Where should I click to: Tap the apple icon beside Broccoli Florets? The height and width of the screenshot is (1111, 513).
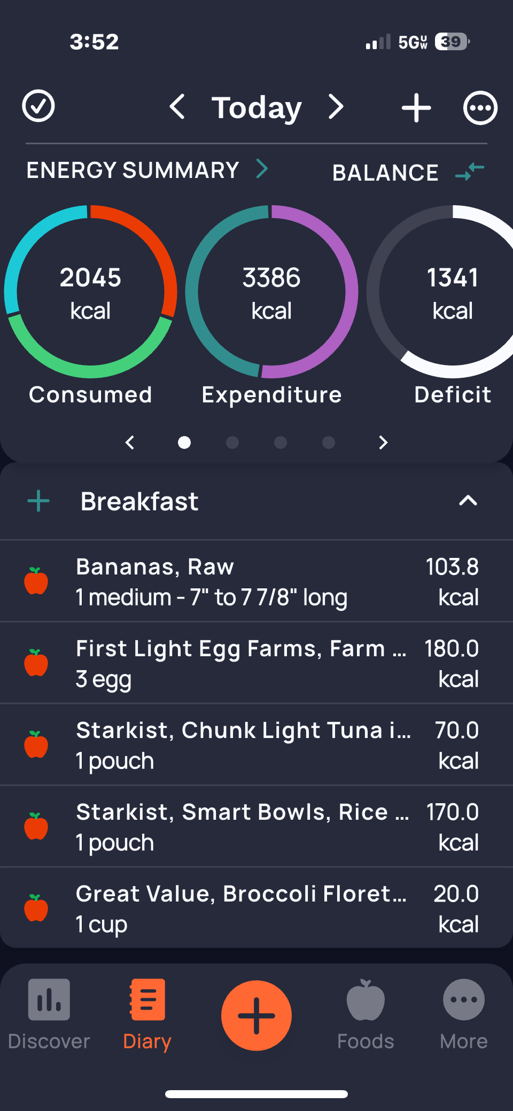[36, 908]
